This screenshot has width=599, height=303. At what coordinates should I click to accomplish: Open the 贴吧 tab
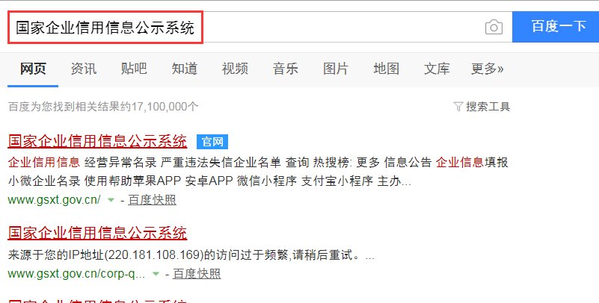tap(134, 69)
